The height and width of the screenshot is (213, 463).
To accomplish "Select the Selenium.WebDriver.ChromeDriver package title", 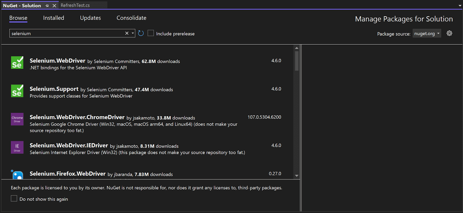I will tap(77, 117).
